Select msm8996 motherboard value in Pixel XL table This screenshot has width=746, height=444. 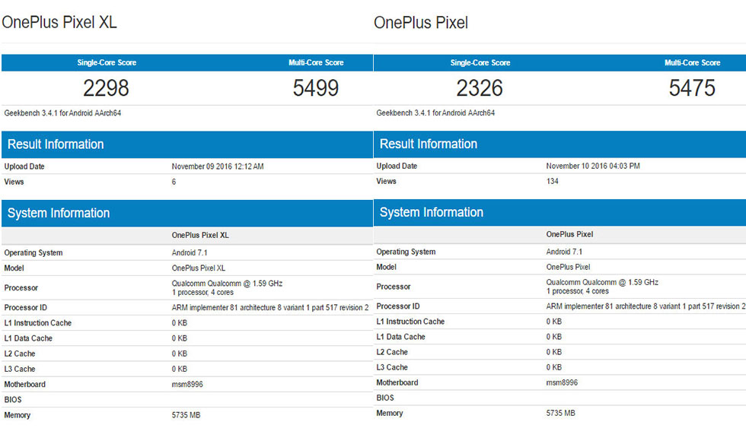pos(187,384)
